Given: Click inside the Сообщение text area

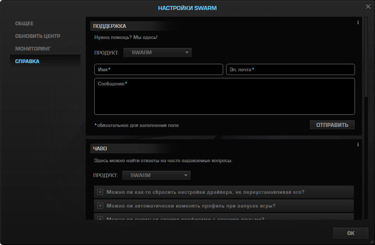Looking at the screenshot, I should click(224, 96).
